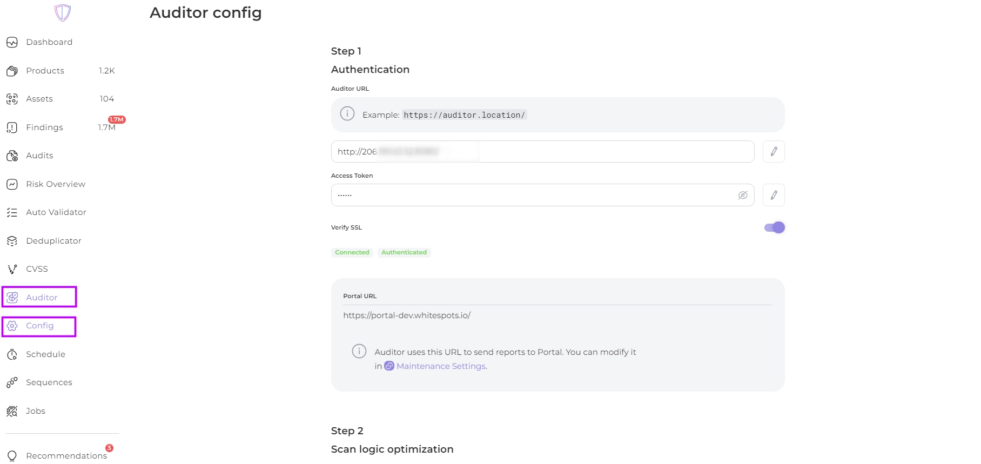This screenshot has height=464, width=981.
Task: Open the Maintenance Settings link
Action: tap(440, 366)
